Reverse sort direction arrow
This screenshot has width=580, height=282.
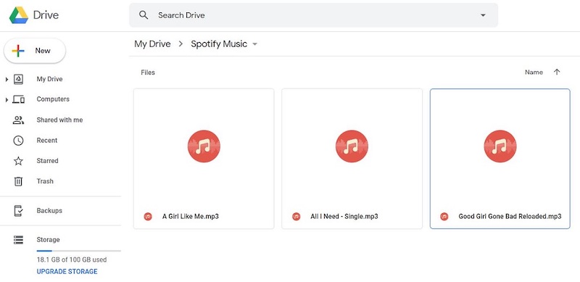pos(557,72)
